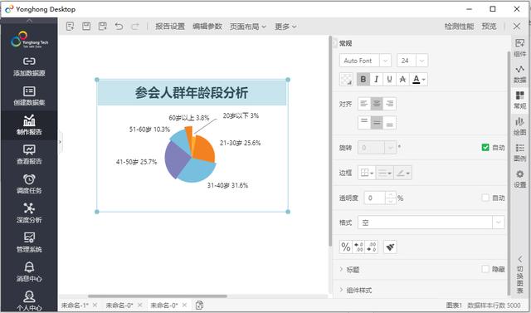Image resolution: width=531 pixels, height=313 pixels.
Task: Toggle underline formatting
Action: point(389,79)
